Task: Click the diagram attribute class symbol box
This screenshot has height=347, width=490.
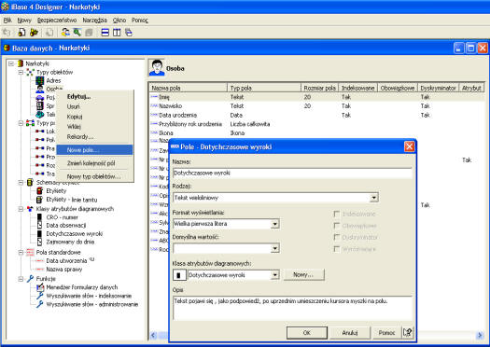Action: click(179, 275)
